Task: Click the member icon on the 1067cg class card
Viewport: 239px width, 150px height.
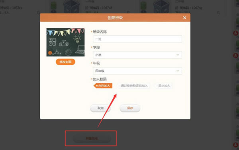Action: point(218,13)
